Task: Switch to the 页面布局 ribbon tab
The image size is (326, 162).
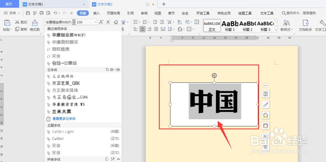Action: coord(113,13)
